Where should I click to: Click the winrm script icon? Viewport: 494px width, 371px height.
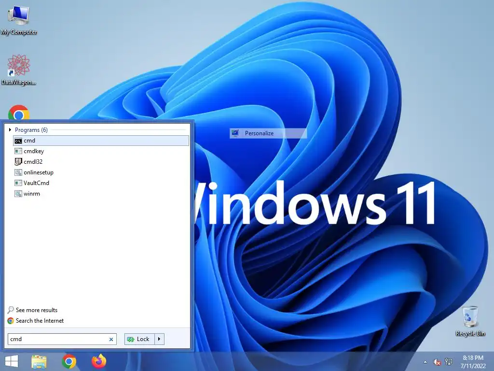(18, 194)
